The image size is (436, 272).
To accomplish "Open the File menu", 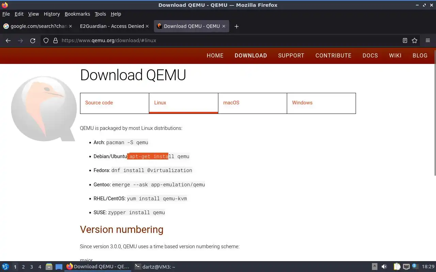I will point(6,14).
